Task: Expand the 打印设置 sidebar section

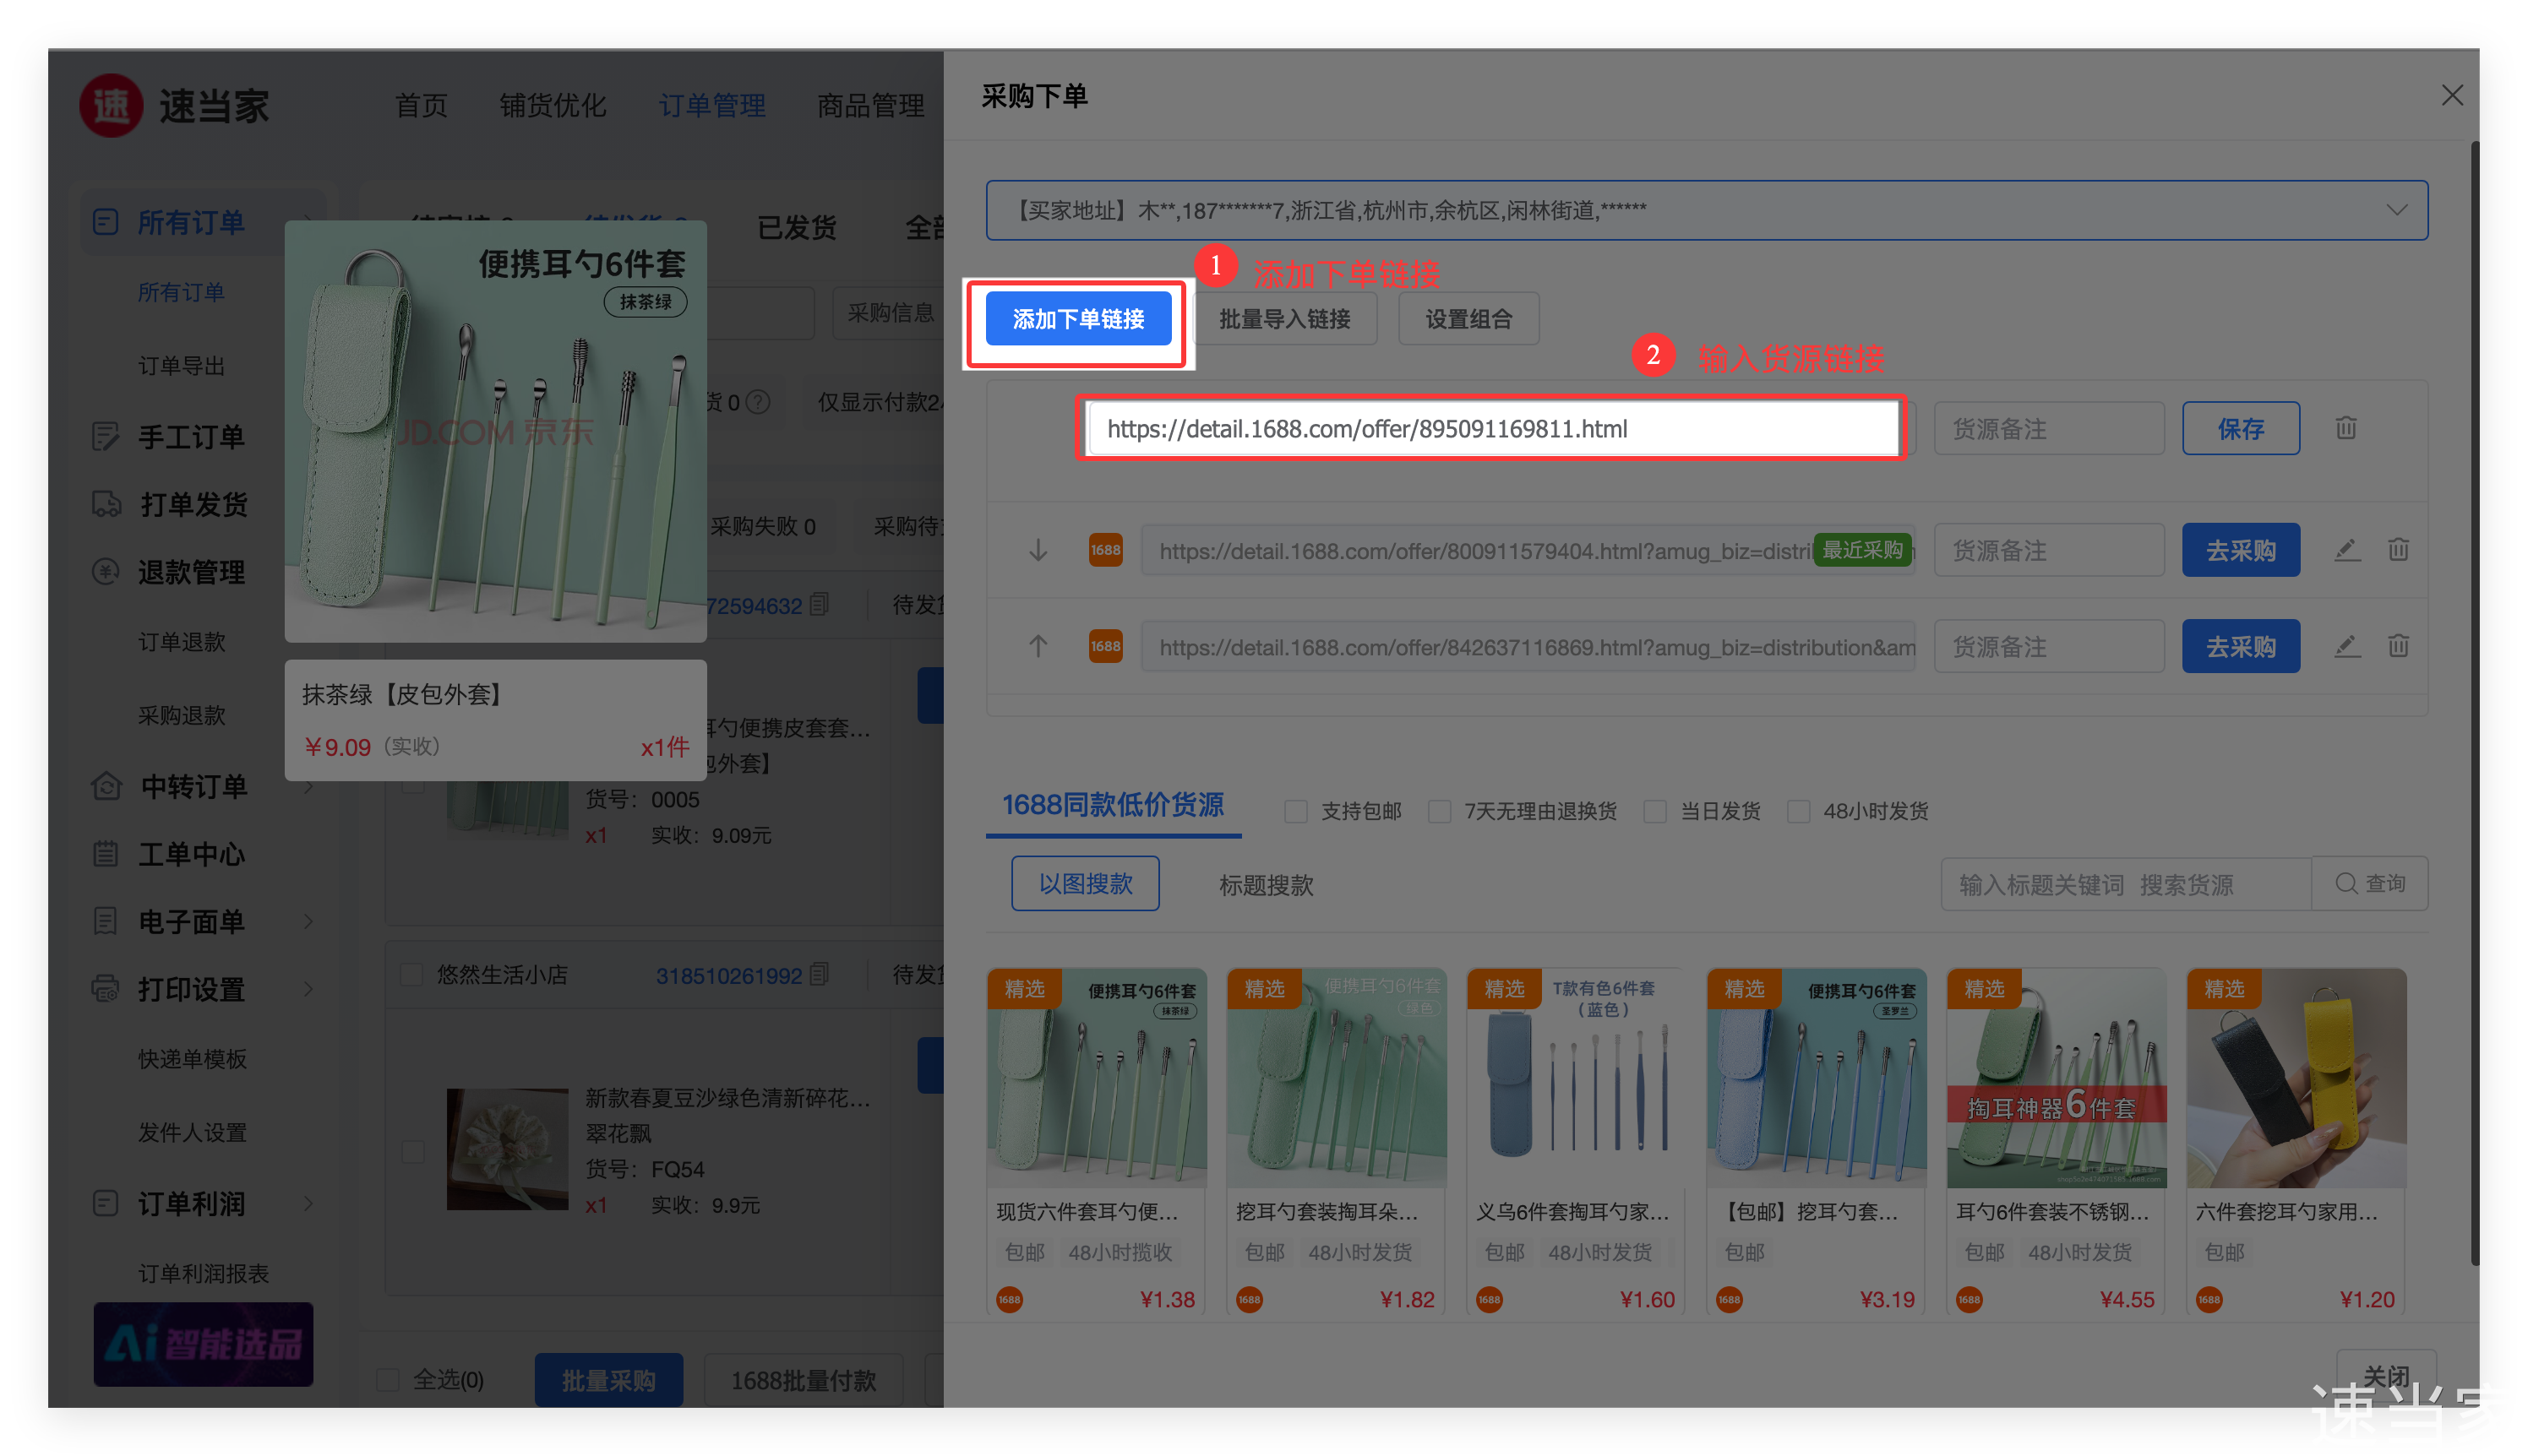Action: tap(190, 989)
